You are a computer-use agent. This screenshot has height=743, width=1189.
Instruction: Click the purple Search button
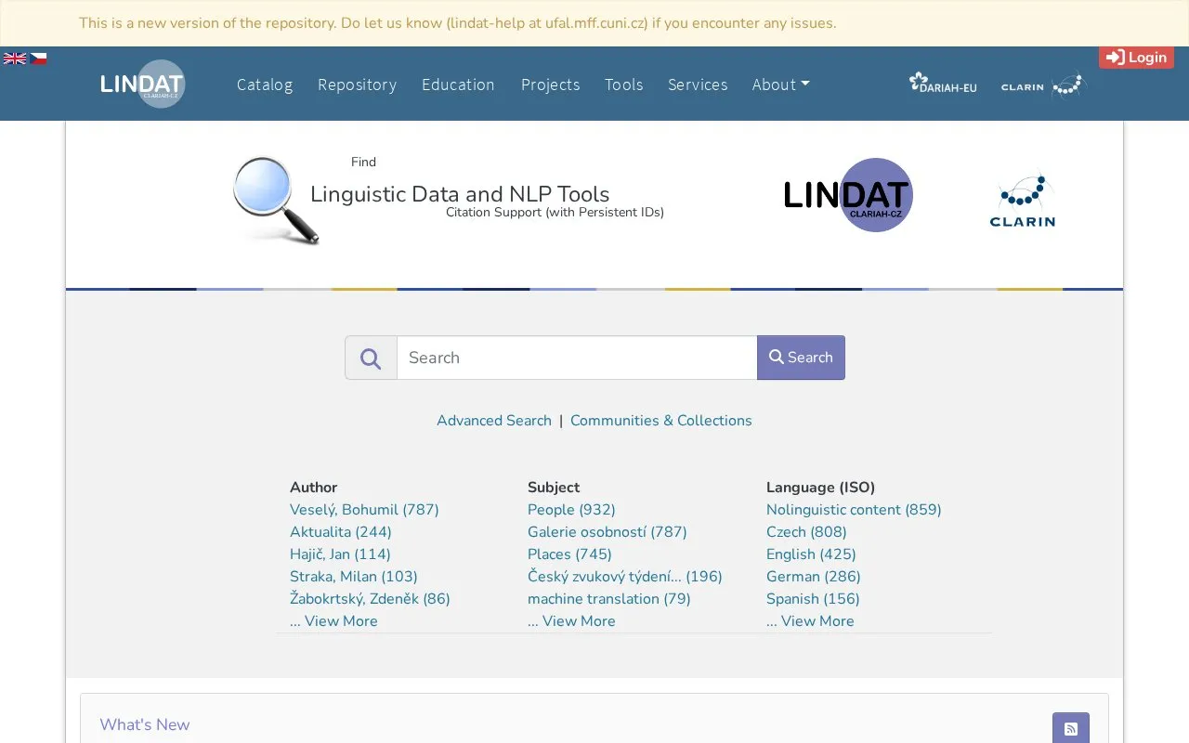coord(801,358)
